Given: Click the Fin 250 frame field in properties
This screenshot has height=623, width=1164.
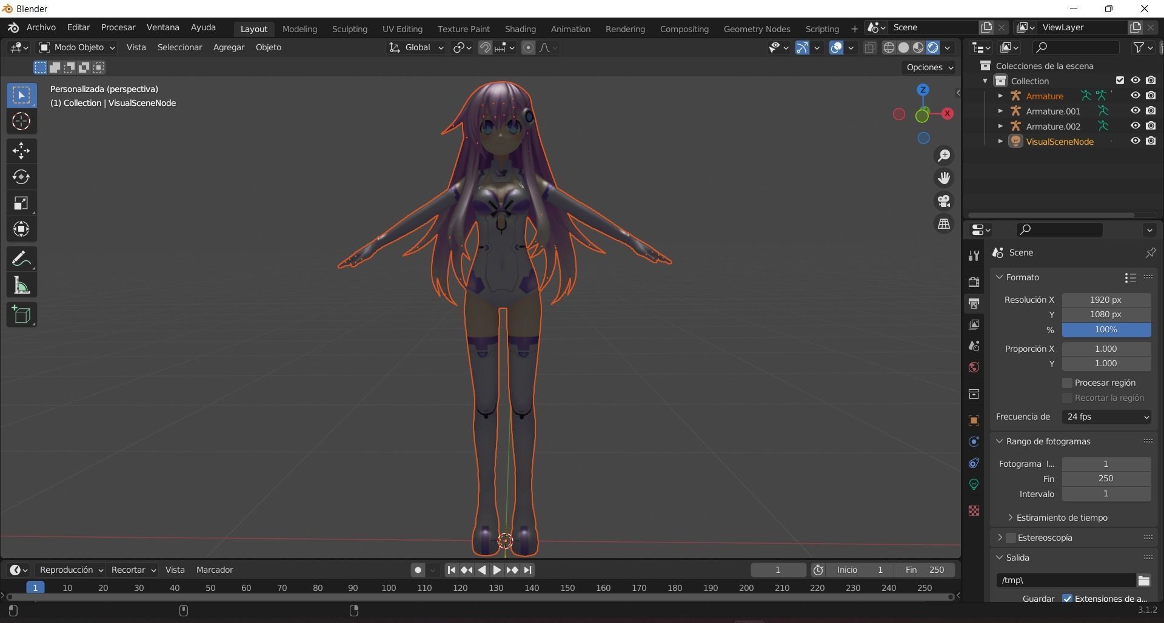Looking at the screenshot, I should [x=1106, y=479].
